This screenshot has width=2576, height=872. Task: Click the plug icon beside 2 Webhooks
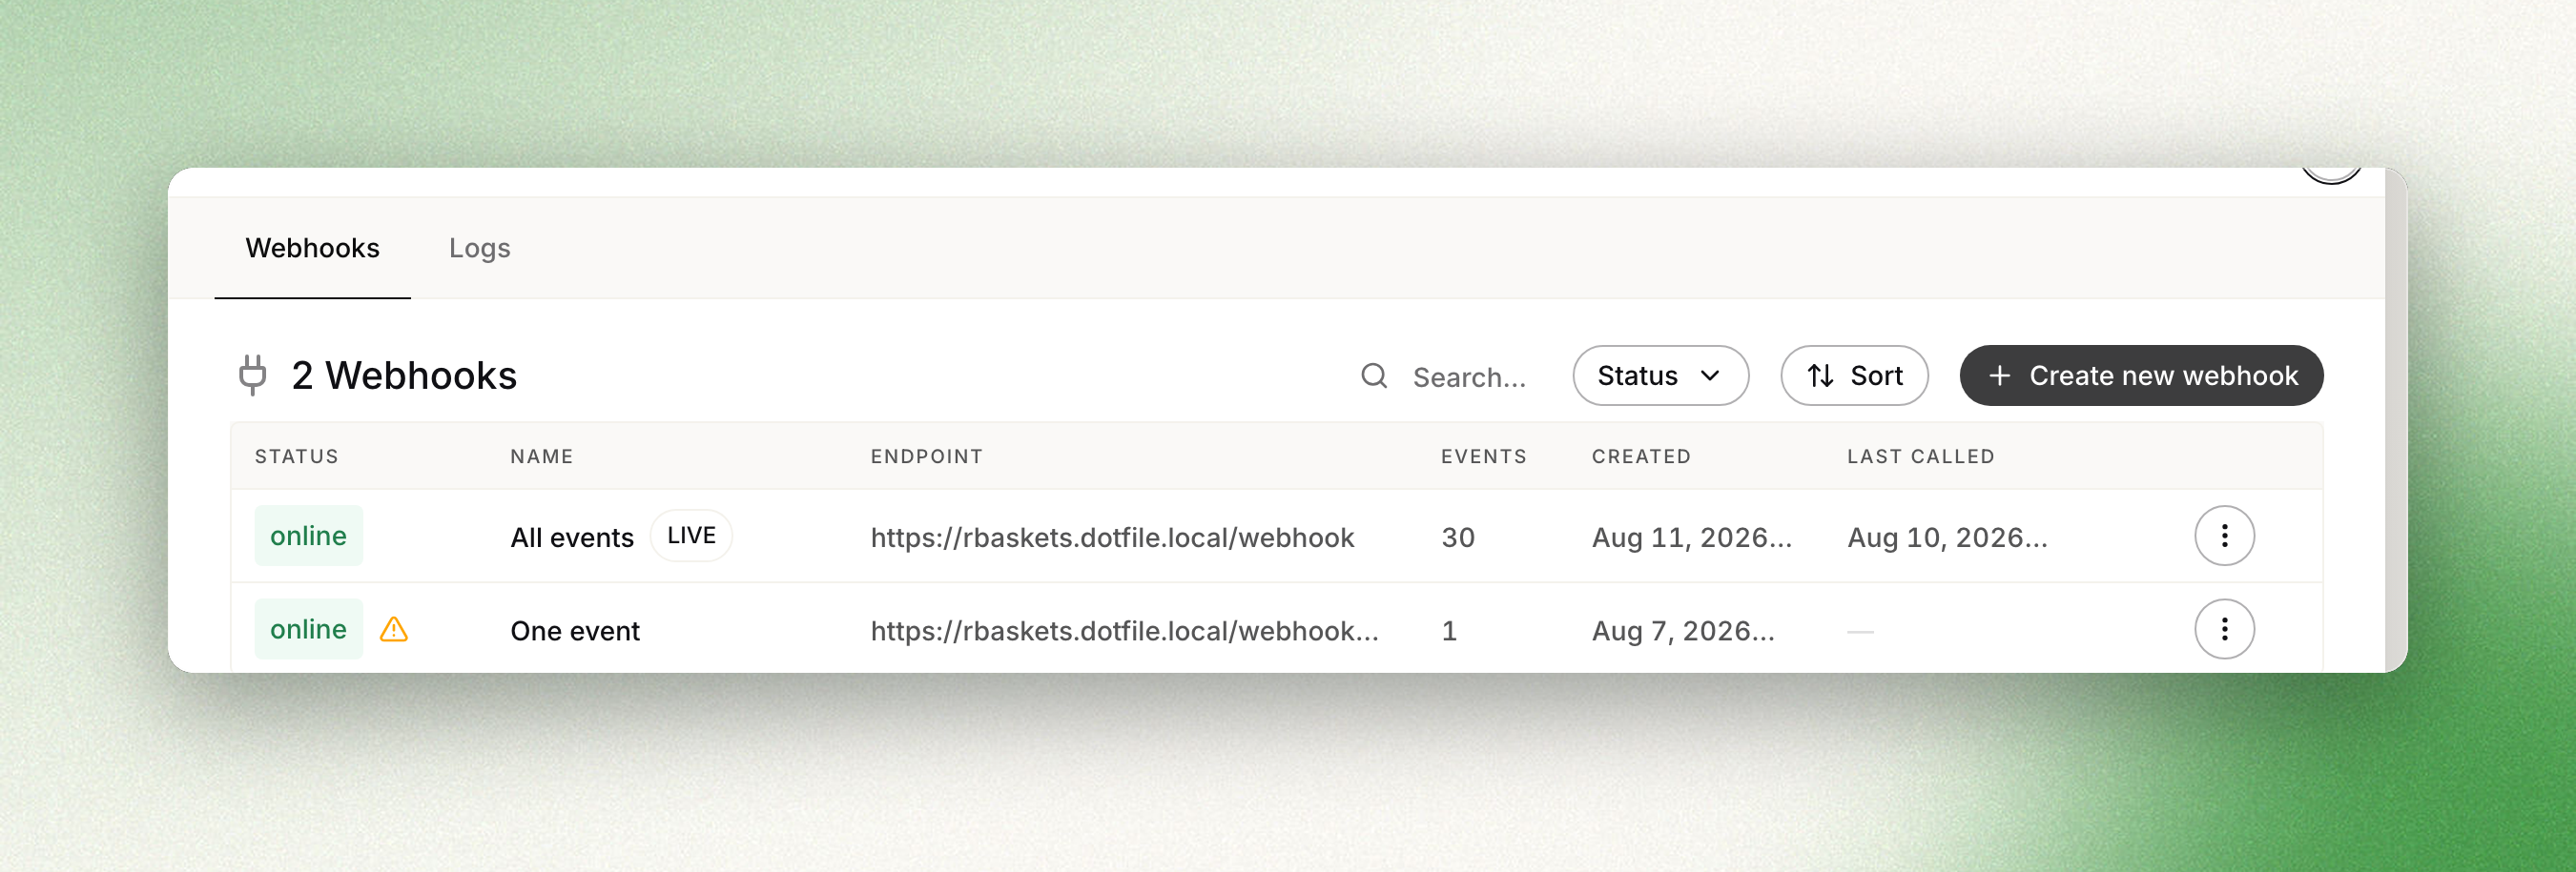[253, 375]
